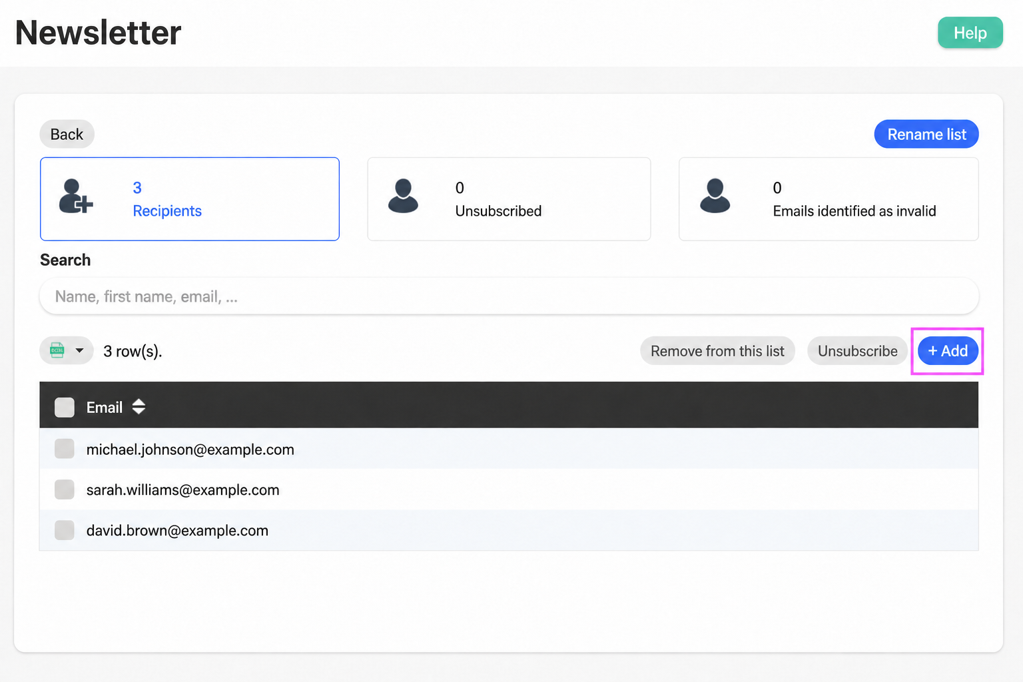This screenshot has height=682, width=1023.
Task: Click the Unsubscribe button
Action: (857, 351)
